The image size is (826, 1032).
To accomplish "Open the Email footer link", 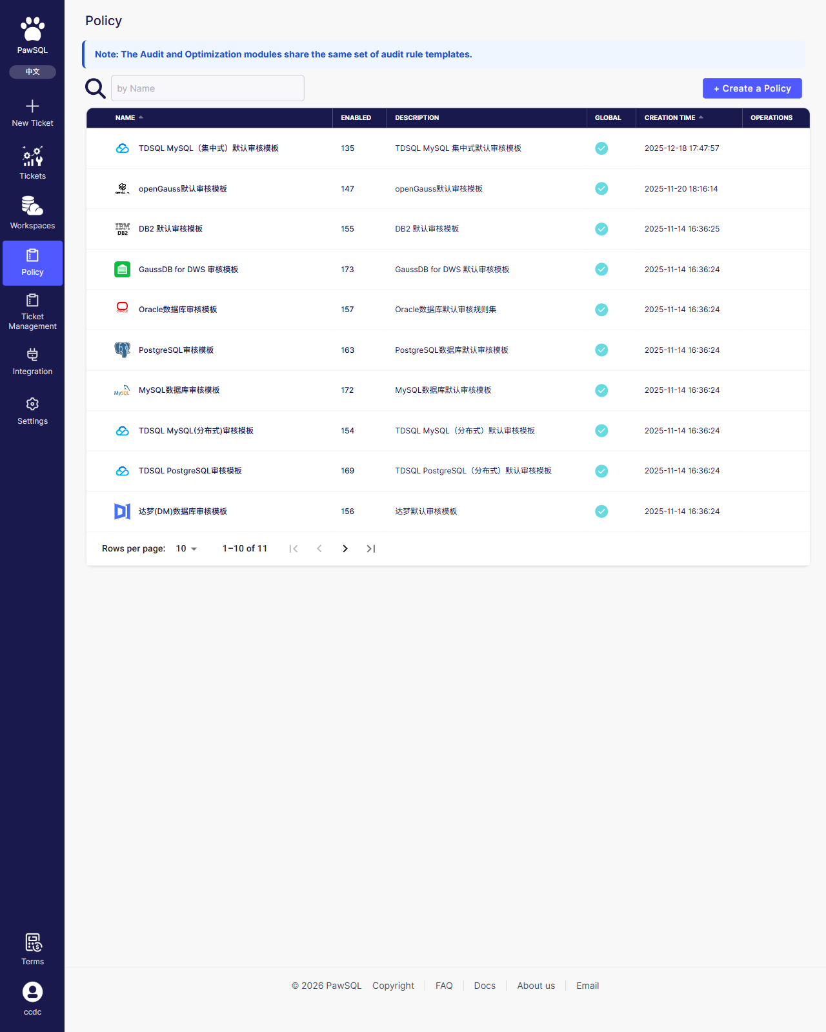I will pos(587,986).
